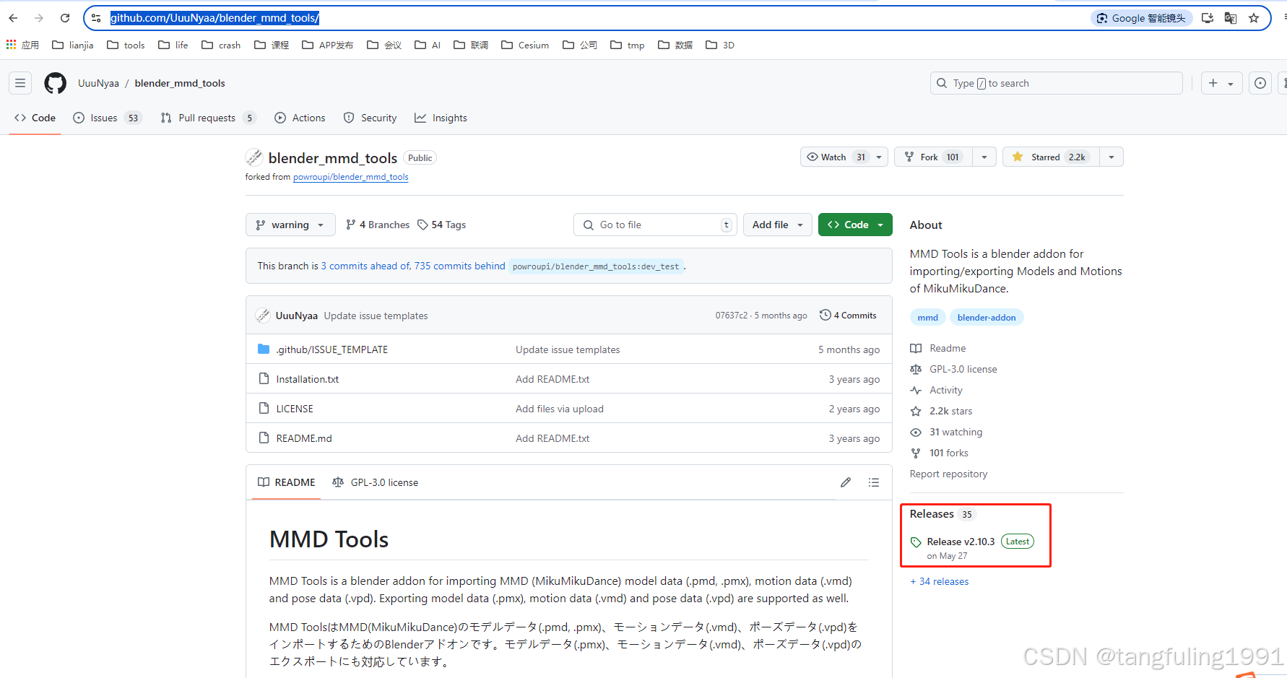Switch to the Pull requests tab
This screenshot has width=1287, height=678.
tap(208, 118)
